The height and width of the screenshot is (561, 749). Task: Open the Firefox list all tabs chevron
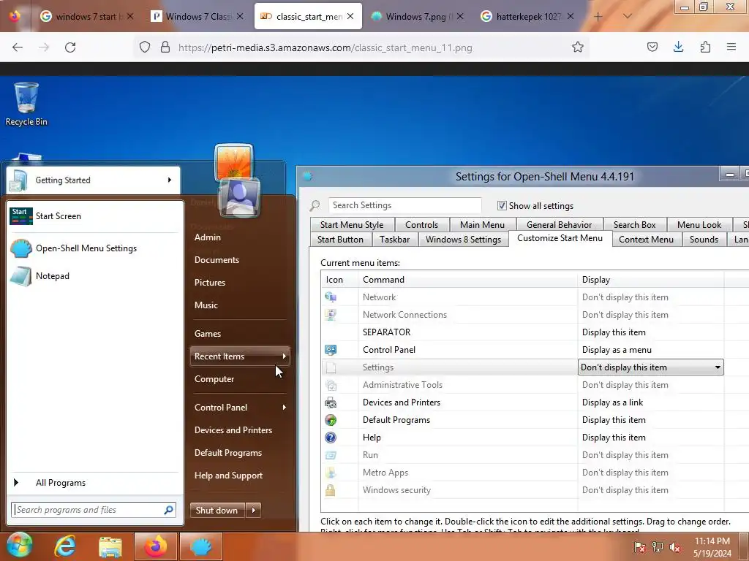[x=627, y=16]
